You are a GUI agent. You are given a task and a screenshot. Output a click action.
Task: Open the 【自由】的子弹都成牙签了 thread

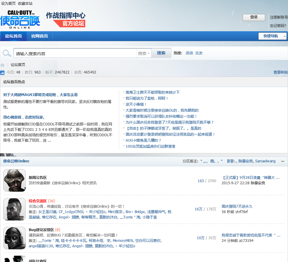(x=163, y=128)
